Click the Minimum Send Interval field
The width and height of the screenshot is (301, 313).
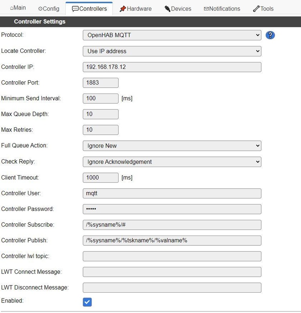pyautogui.click(x=101, y=99)
